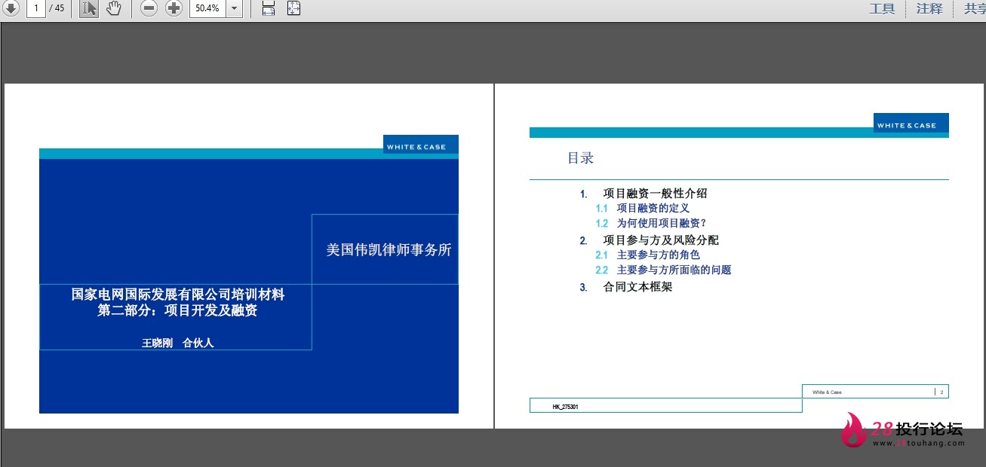Click '2.1 主要参与方的角色' entry
986x467 pixels.
point(647,255)
